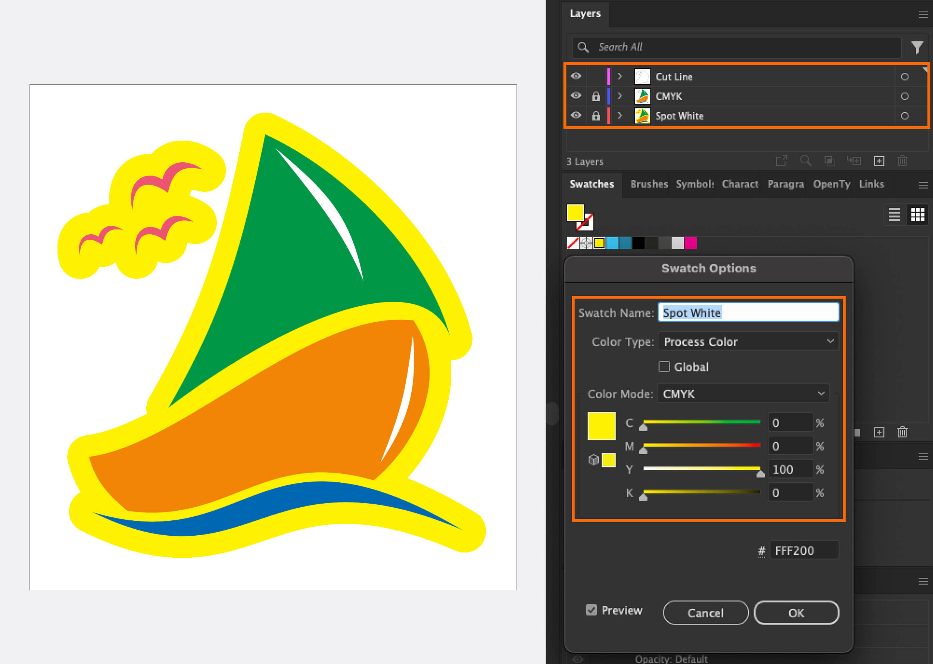Open the Color Type dropdown
Screen dimensions: 933x664
748,341
